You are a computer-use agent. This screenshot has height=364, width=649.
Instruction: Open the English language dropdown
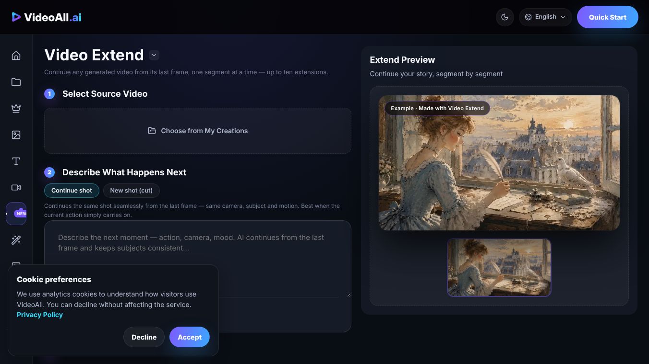point(545,17)
